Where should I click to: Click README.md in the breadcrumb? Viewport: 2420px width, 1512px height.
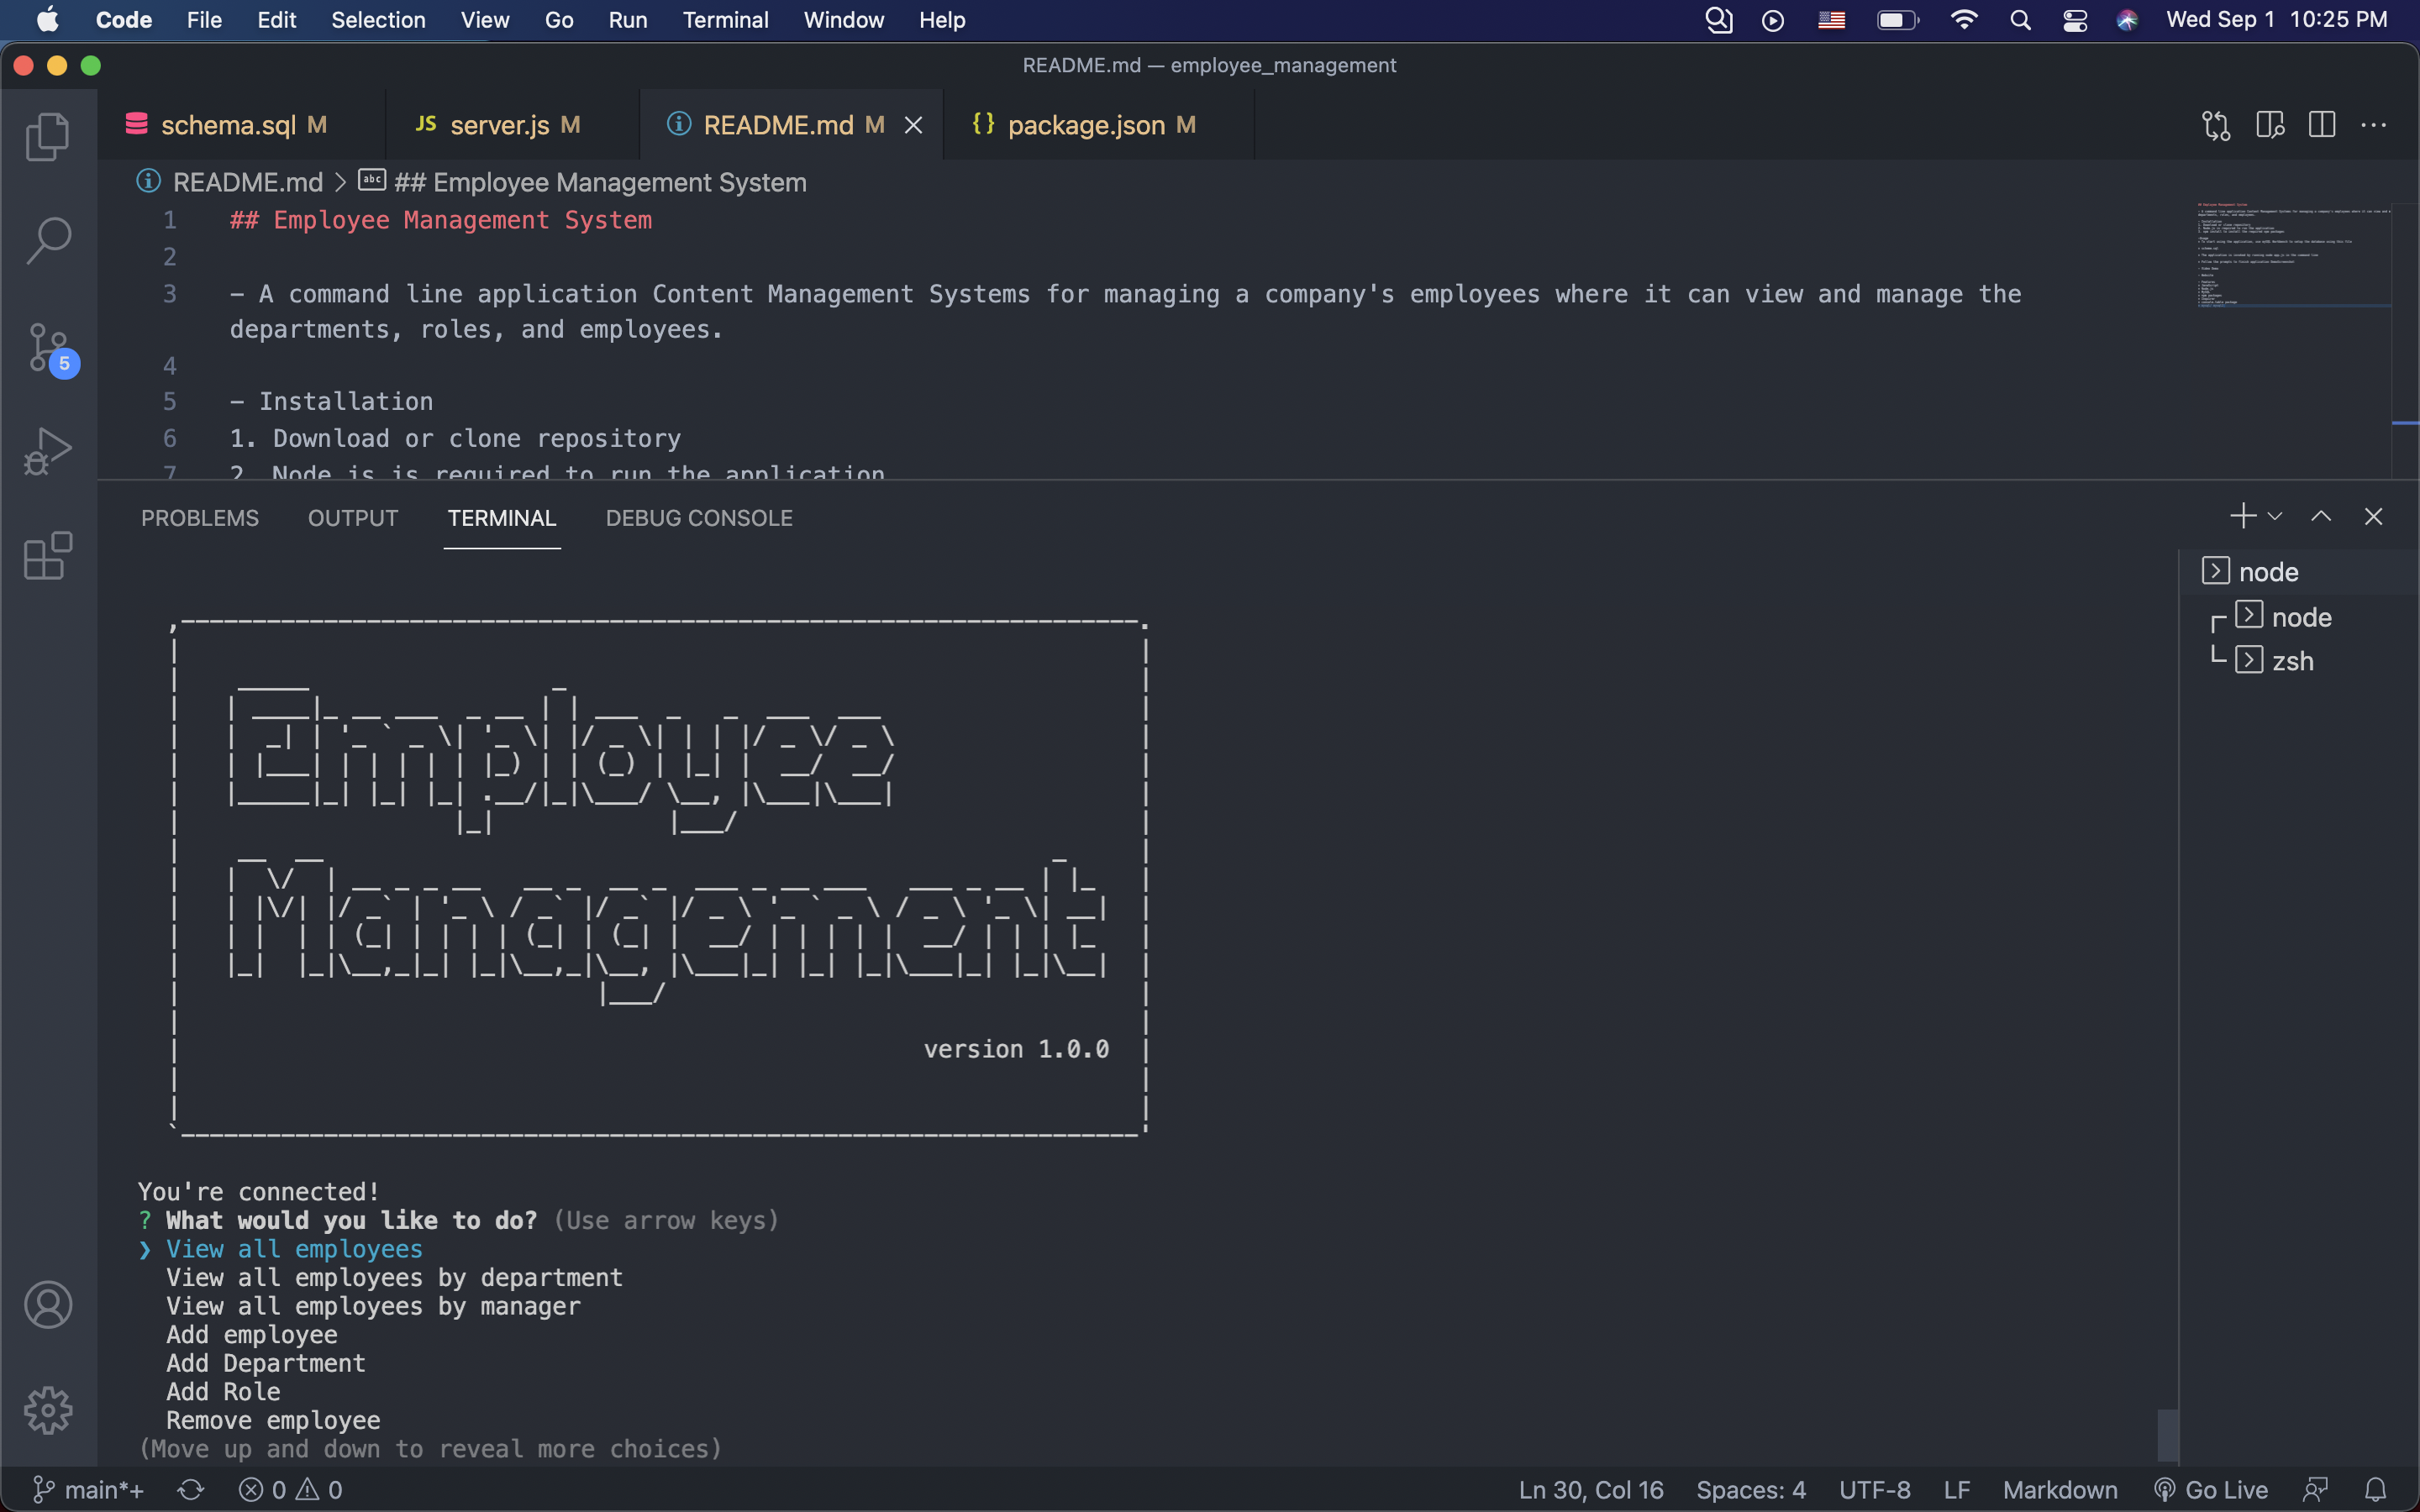247,182
